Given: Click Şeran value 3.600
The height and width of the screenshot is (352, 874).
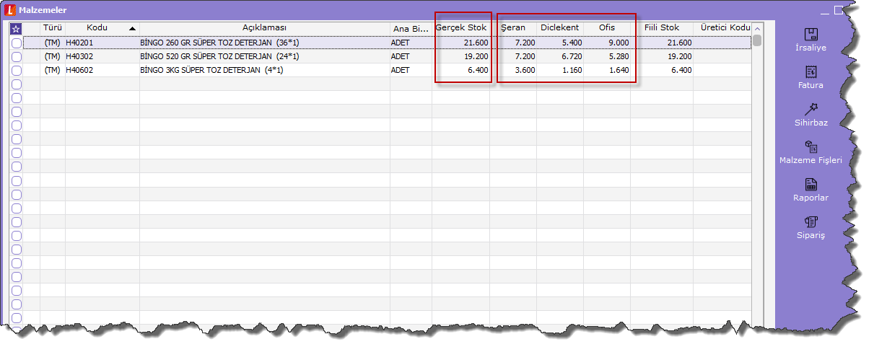Looking at the screenshot, I should tap(524, 71).
